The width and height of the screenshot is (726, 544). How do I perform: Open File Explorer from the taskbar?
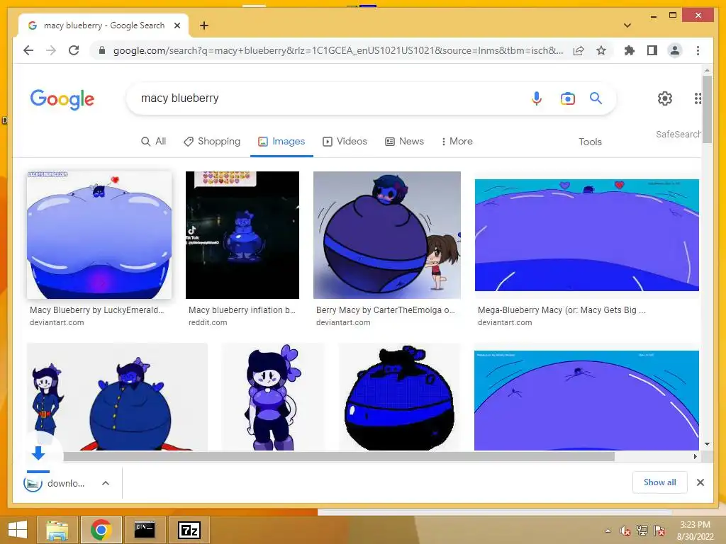57,530
